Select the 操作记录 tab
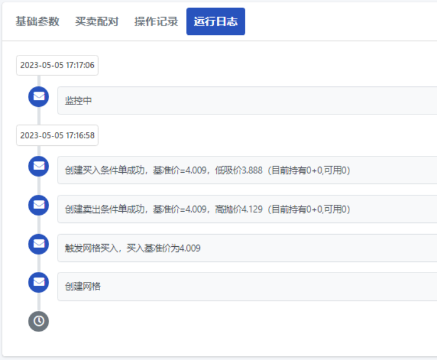Image resolution: width=437 pixels, height=360 pixels. [156, 22]
